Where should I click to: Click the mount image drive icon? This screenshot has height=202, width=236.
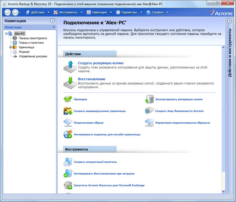coord(68,123)
